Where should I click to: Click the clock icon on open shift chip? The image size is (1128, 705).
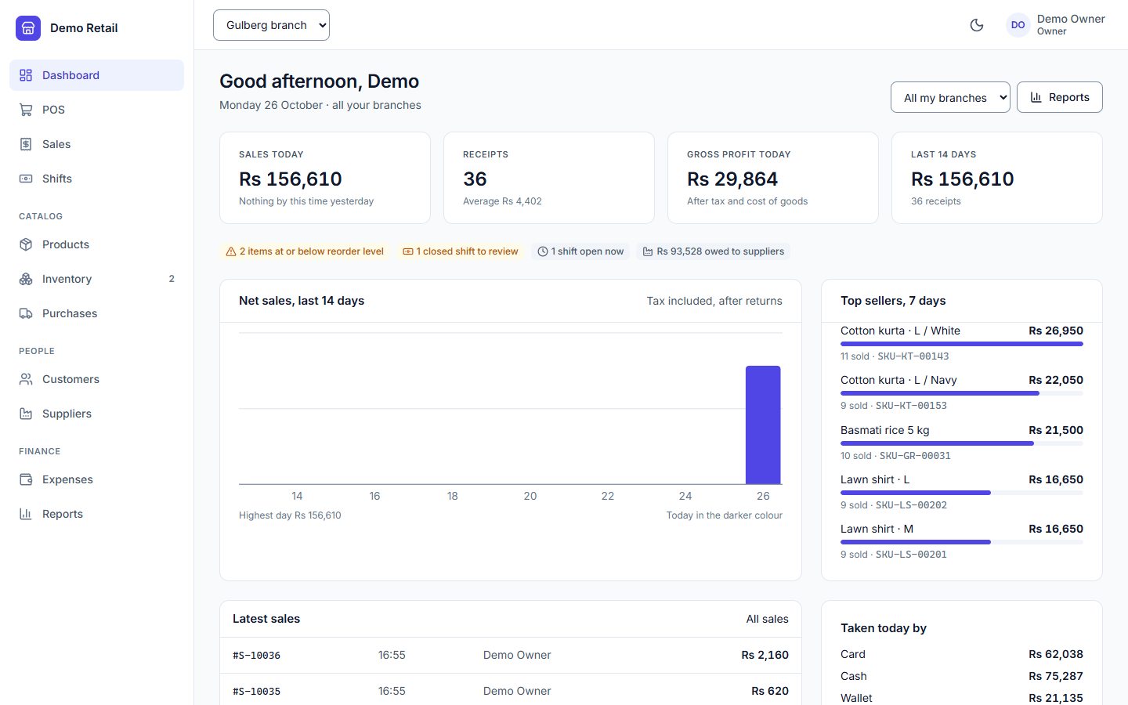543,251
